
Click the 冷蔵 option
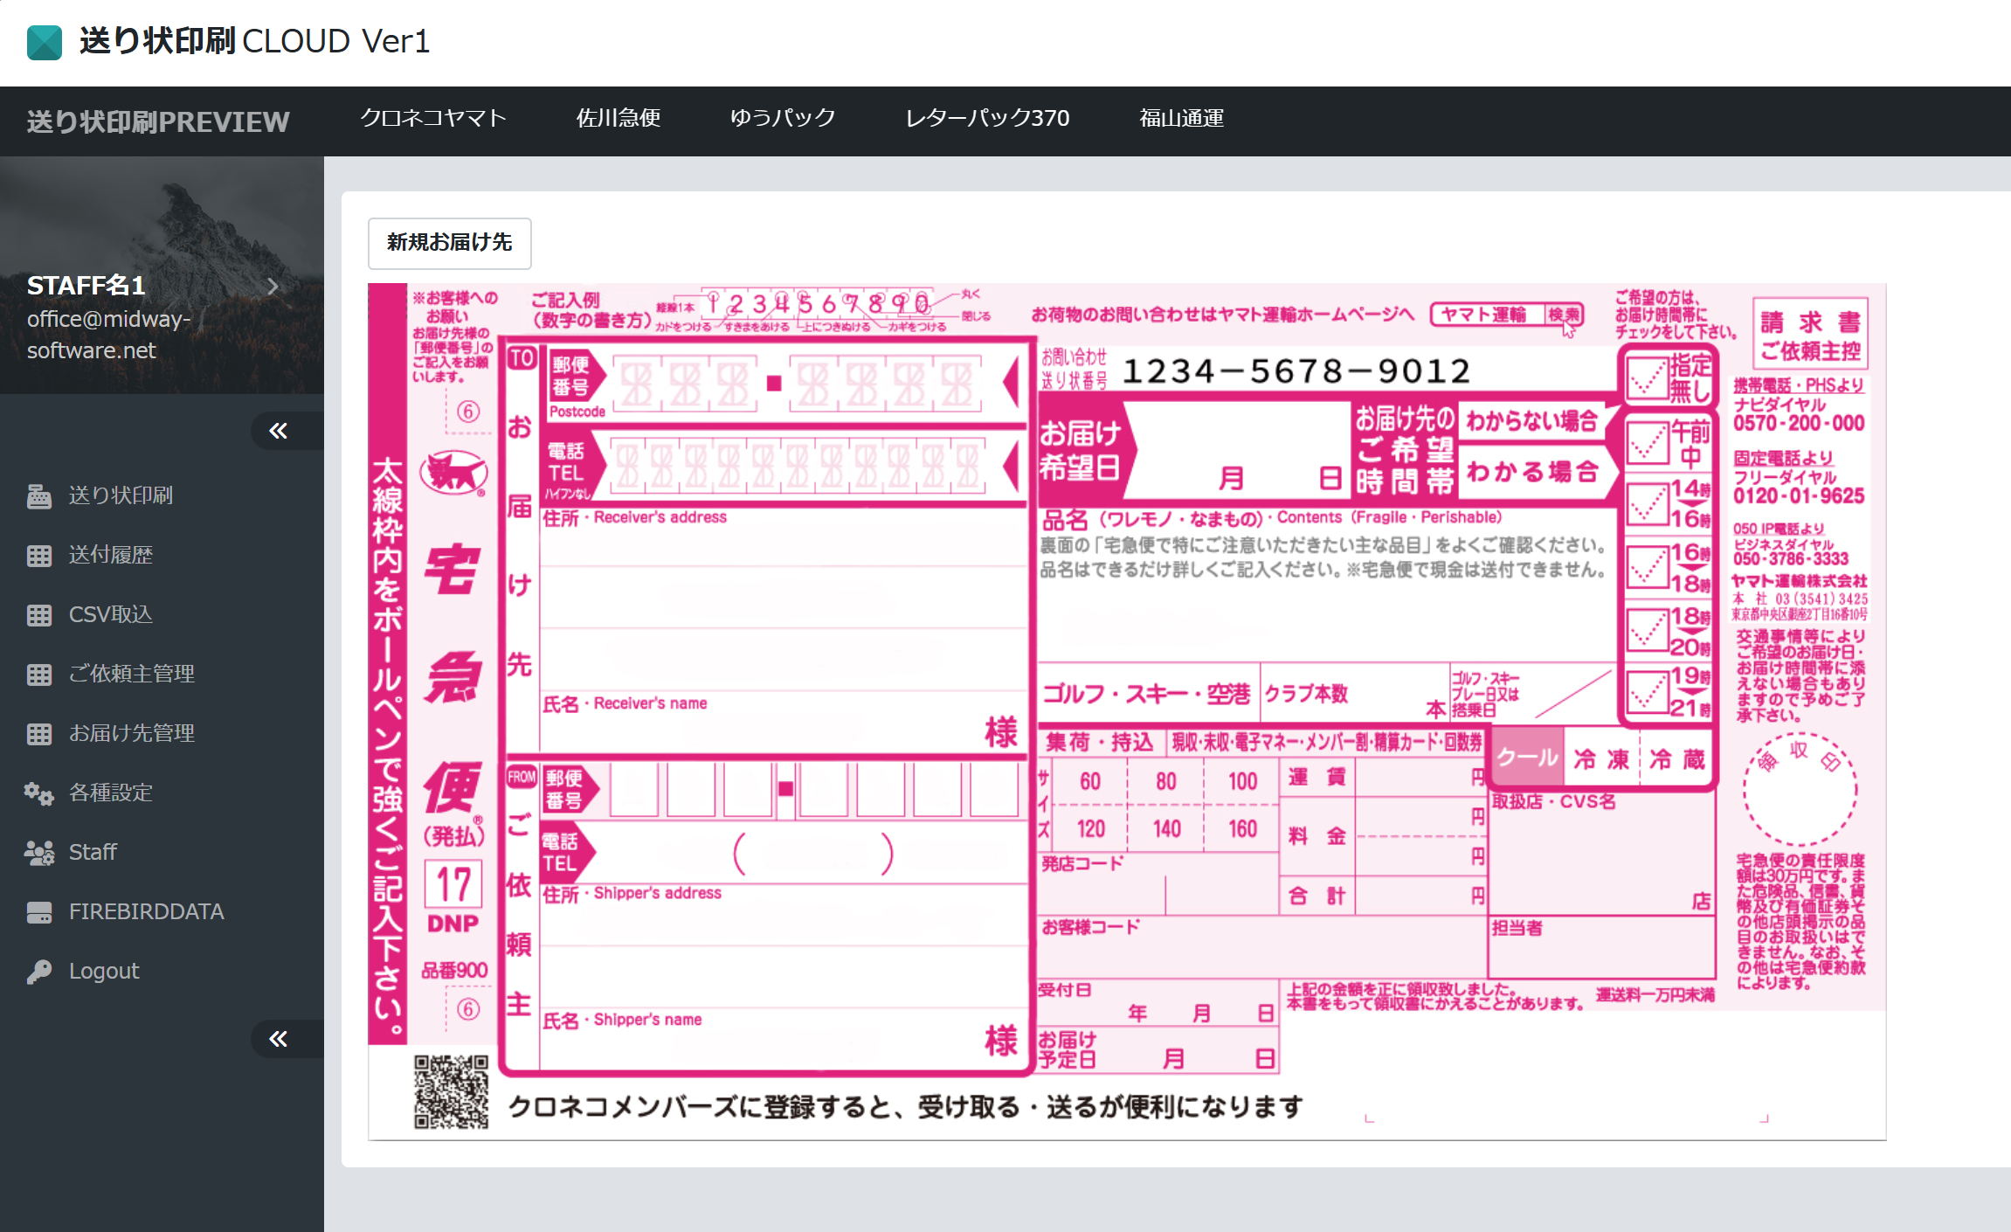click(1677, 758)
